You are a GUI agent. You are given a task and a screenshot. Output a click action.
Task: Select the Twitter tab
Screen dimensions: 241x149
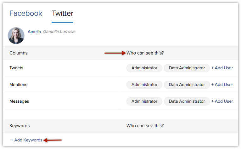[x=62, y=13]
